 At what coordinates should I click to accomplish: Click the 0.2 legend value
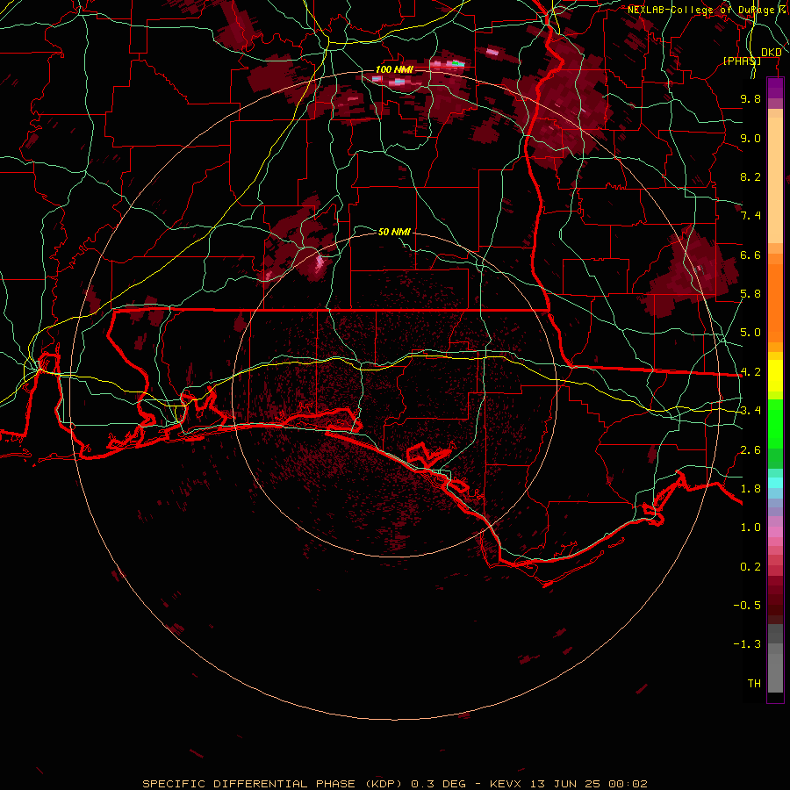tap(750, 567)
